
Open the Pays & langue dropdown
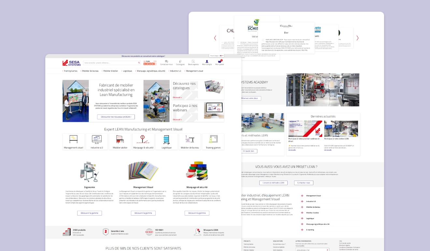217,56
